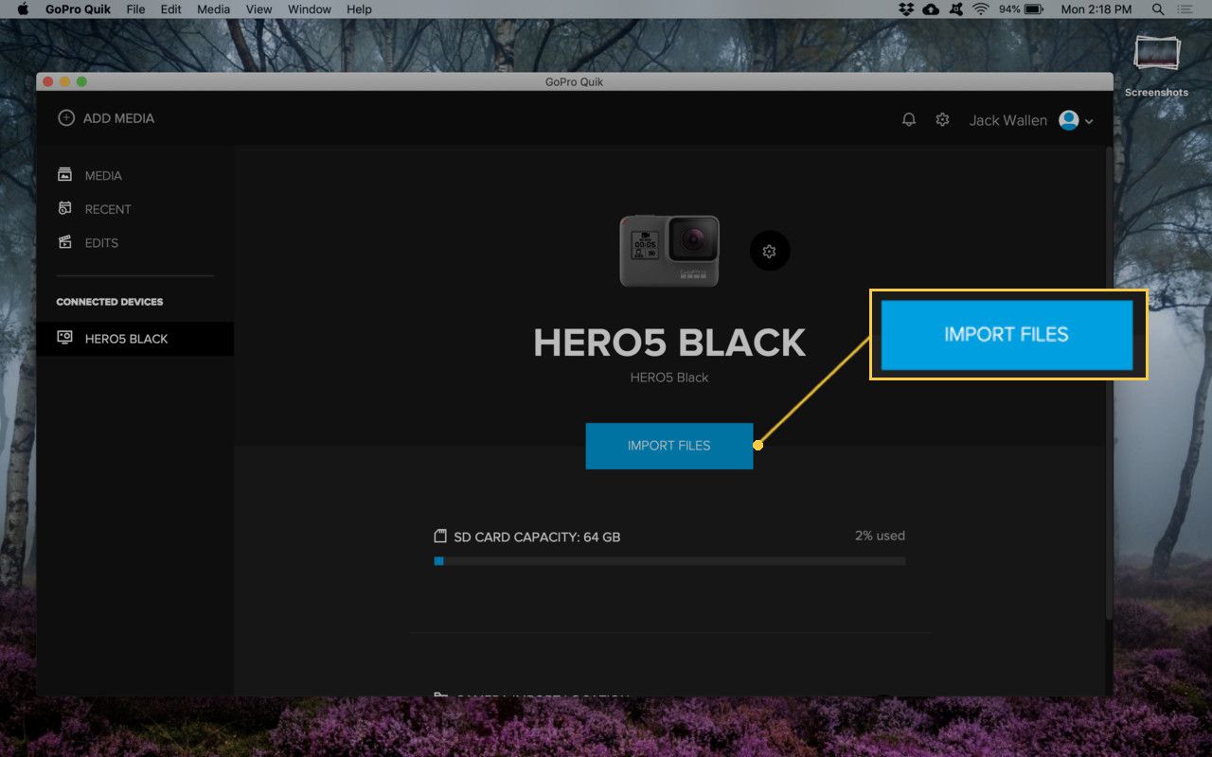This screenshot has height=757, width=1212.
Task: Click the Add Media plus icon
Action: tap(66, 118)
